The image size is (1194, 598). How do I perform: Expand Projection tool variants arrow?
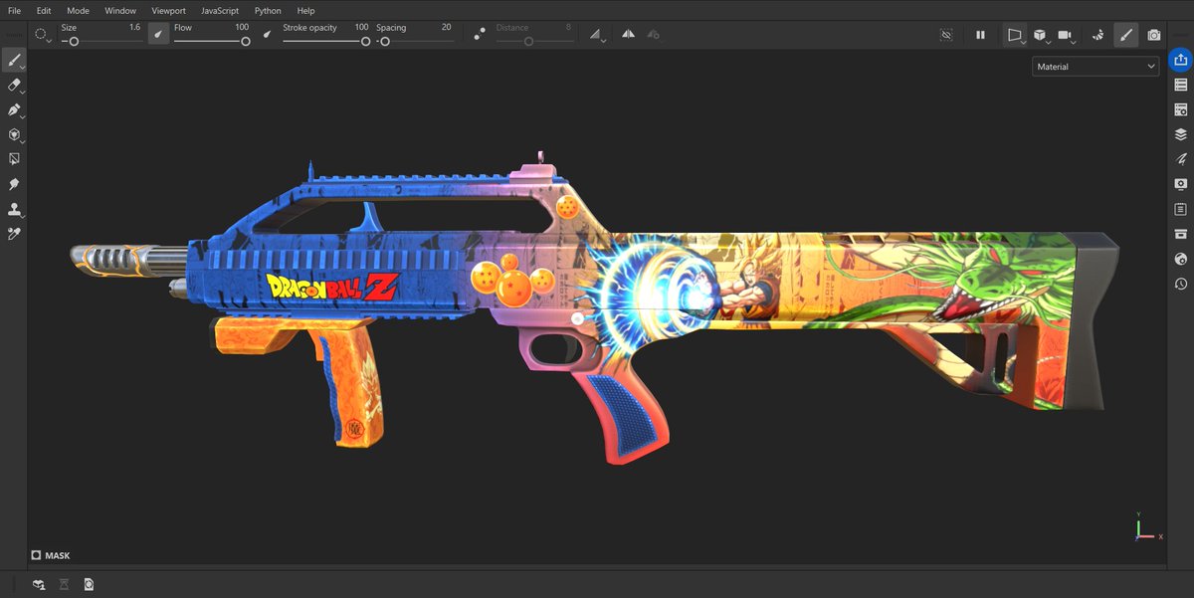(23, 118)
